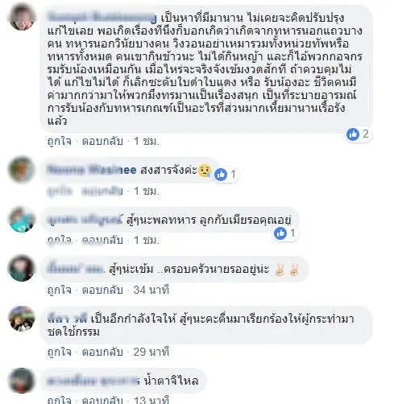The image size is (394, 404).
Task: Open the avatar beside the สงสารจังค่ะ comment
Action: point(22,169)
